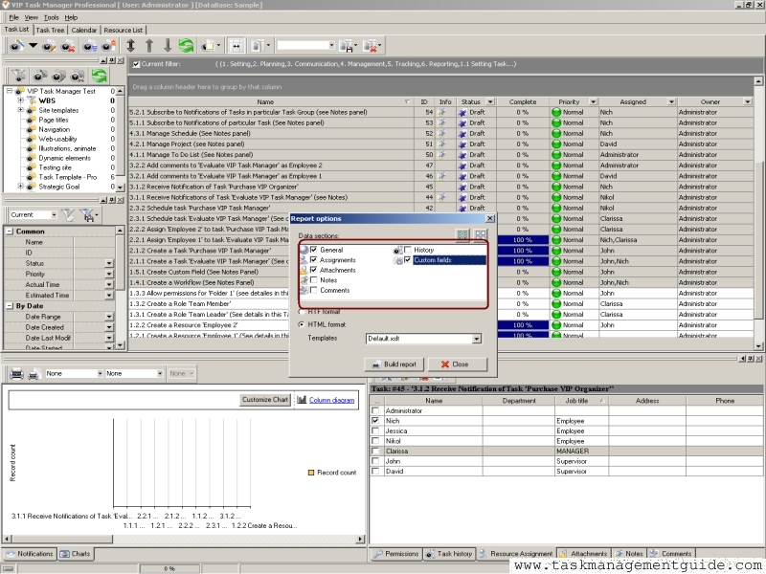766x574 pixels.
Task: Open the Status column header dropdown
Action: (x=490, y=102)
